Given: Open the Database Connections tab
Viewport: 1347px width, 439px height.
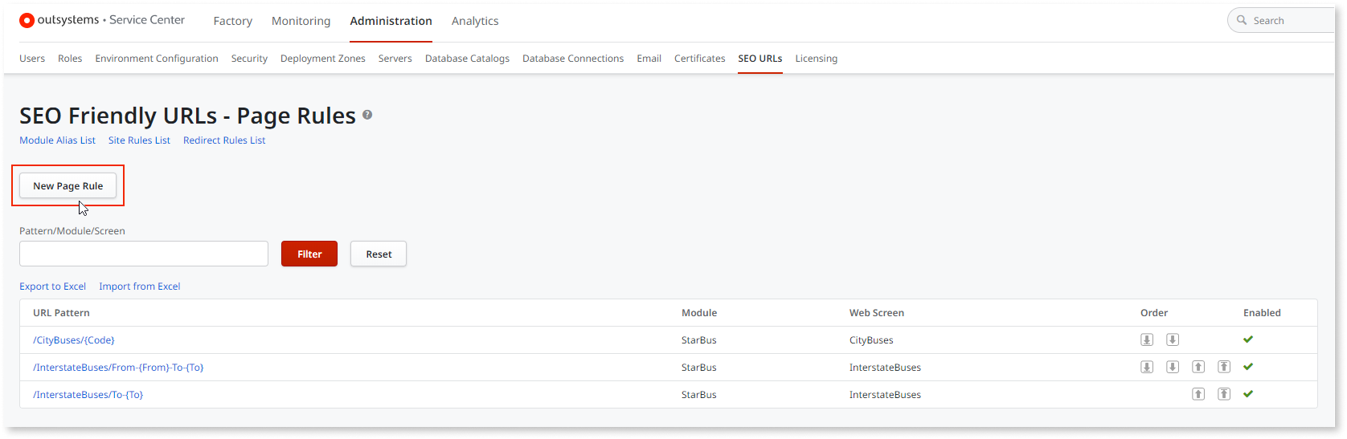Looking at the screenshot, I should click(573, 59).
